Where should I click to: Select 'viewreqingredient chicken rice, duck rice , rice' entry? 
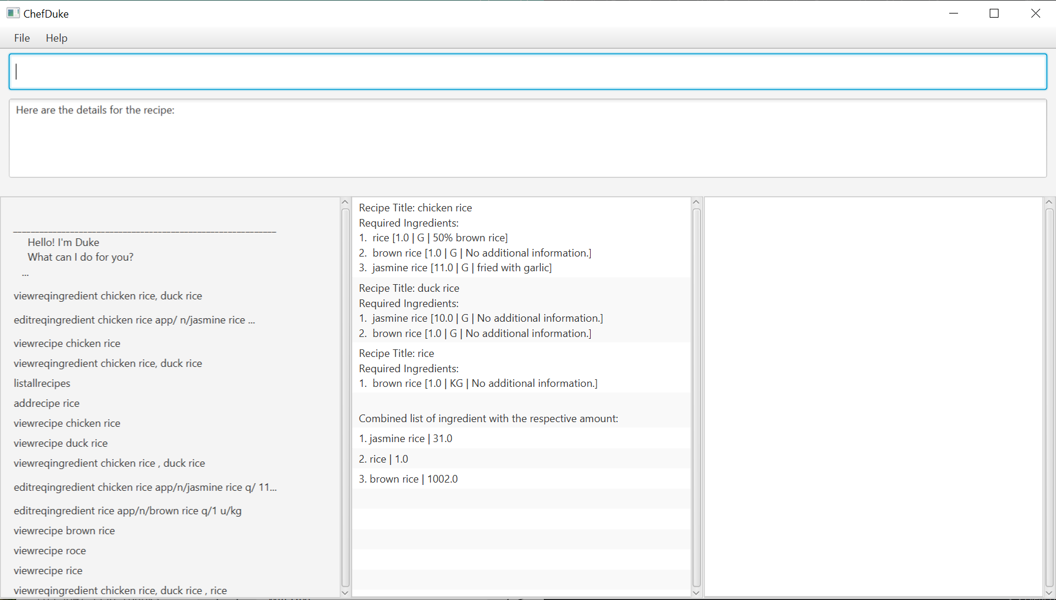click(x=120, y=591)
